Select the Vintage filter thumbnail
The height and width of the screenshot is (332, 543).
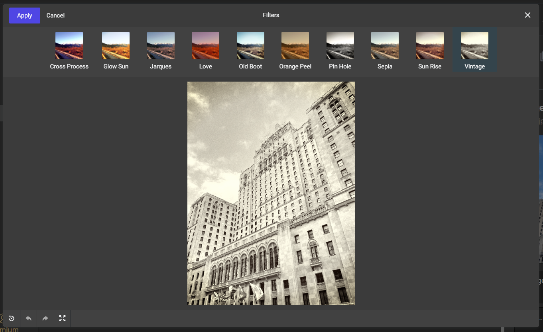(x=475, y=45)
